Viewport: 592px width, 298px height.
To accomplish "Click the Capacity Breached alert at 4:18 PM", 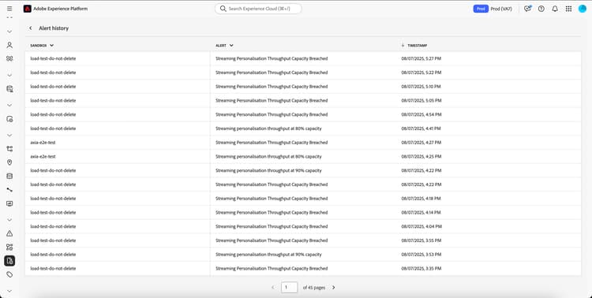I will tap(272, 199).
